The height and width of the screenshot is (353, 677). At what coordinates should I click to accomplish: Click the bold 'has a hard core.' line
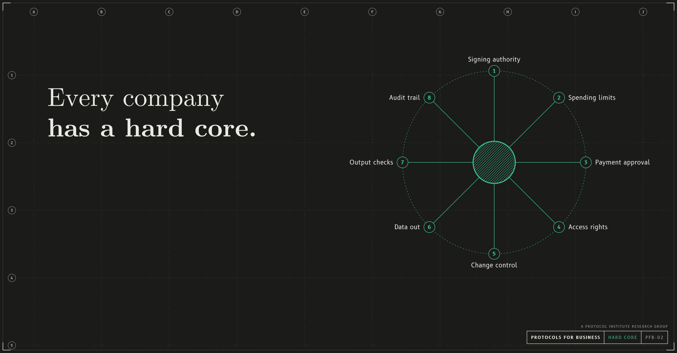(152, 128)
